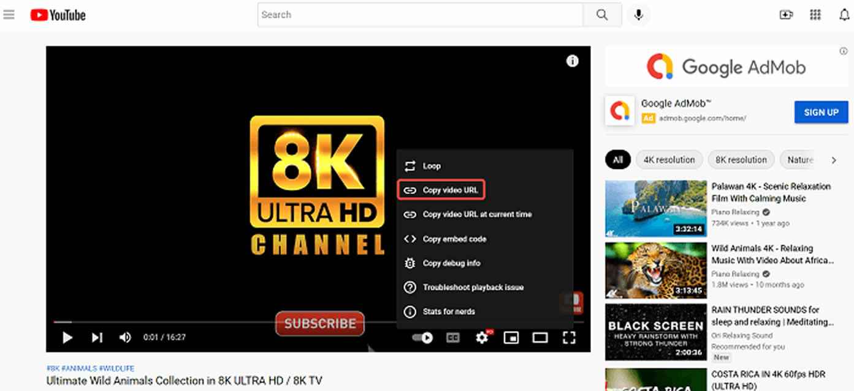Viewport: 854px width, 391px height.
Task: Choose Troubleshoot playback issue
Action: pos(485,287)
